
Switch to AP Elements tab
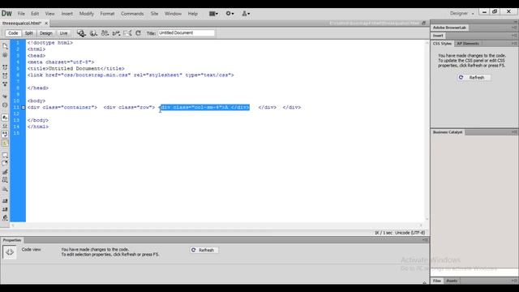coord(468,43)
